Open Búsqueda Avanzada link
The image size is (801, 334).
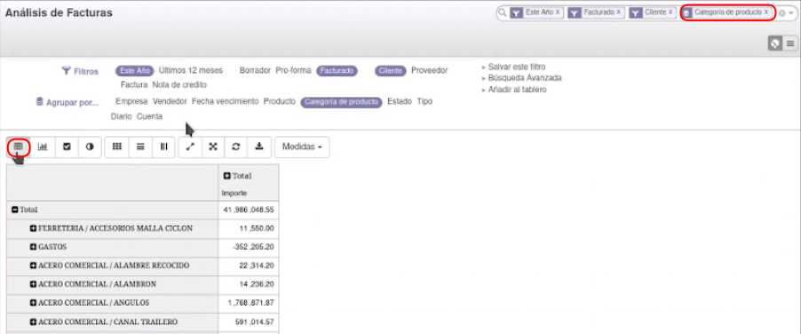click(x=525, y=78)
